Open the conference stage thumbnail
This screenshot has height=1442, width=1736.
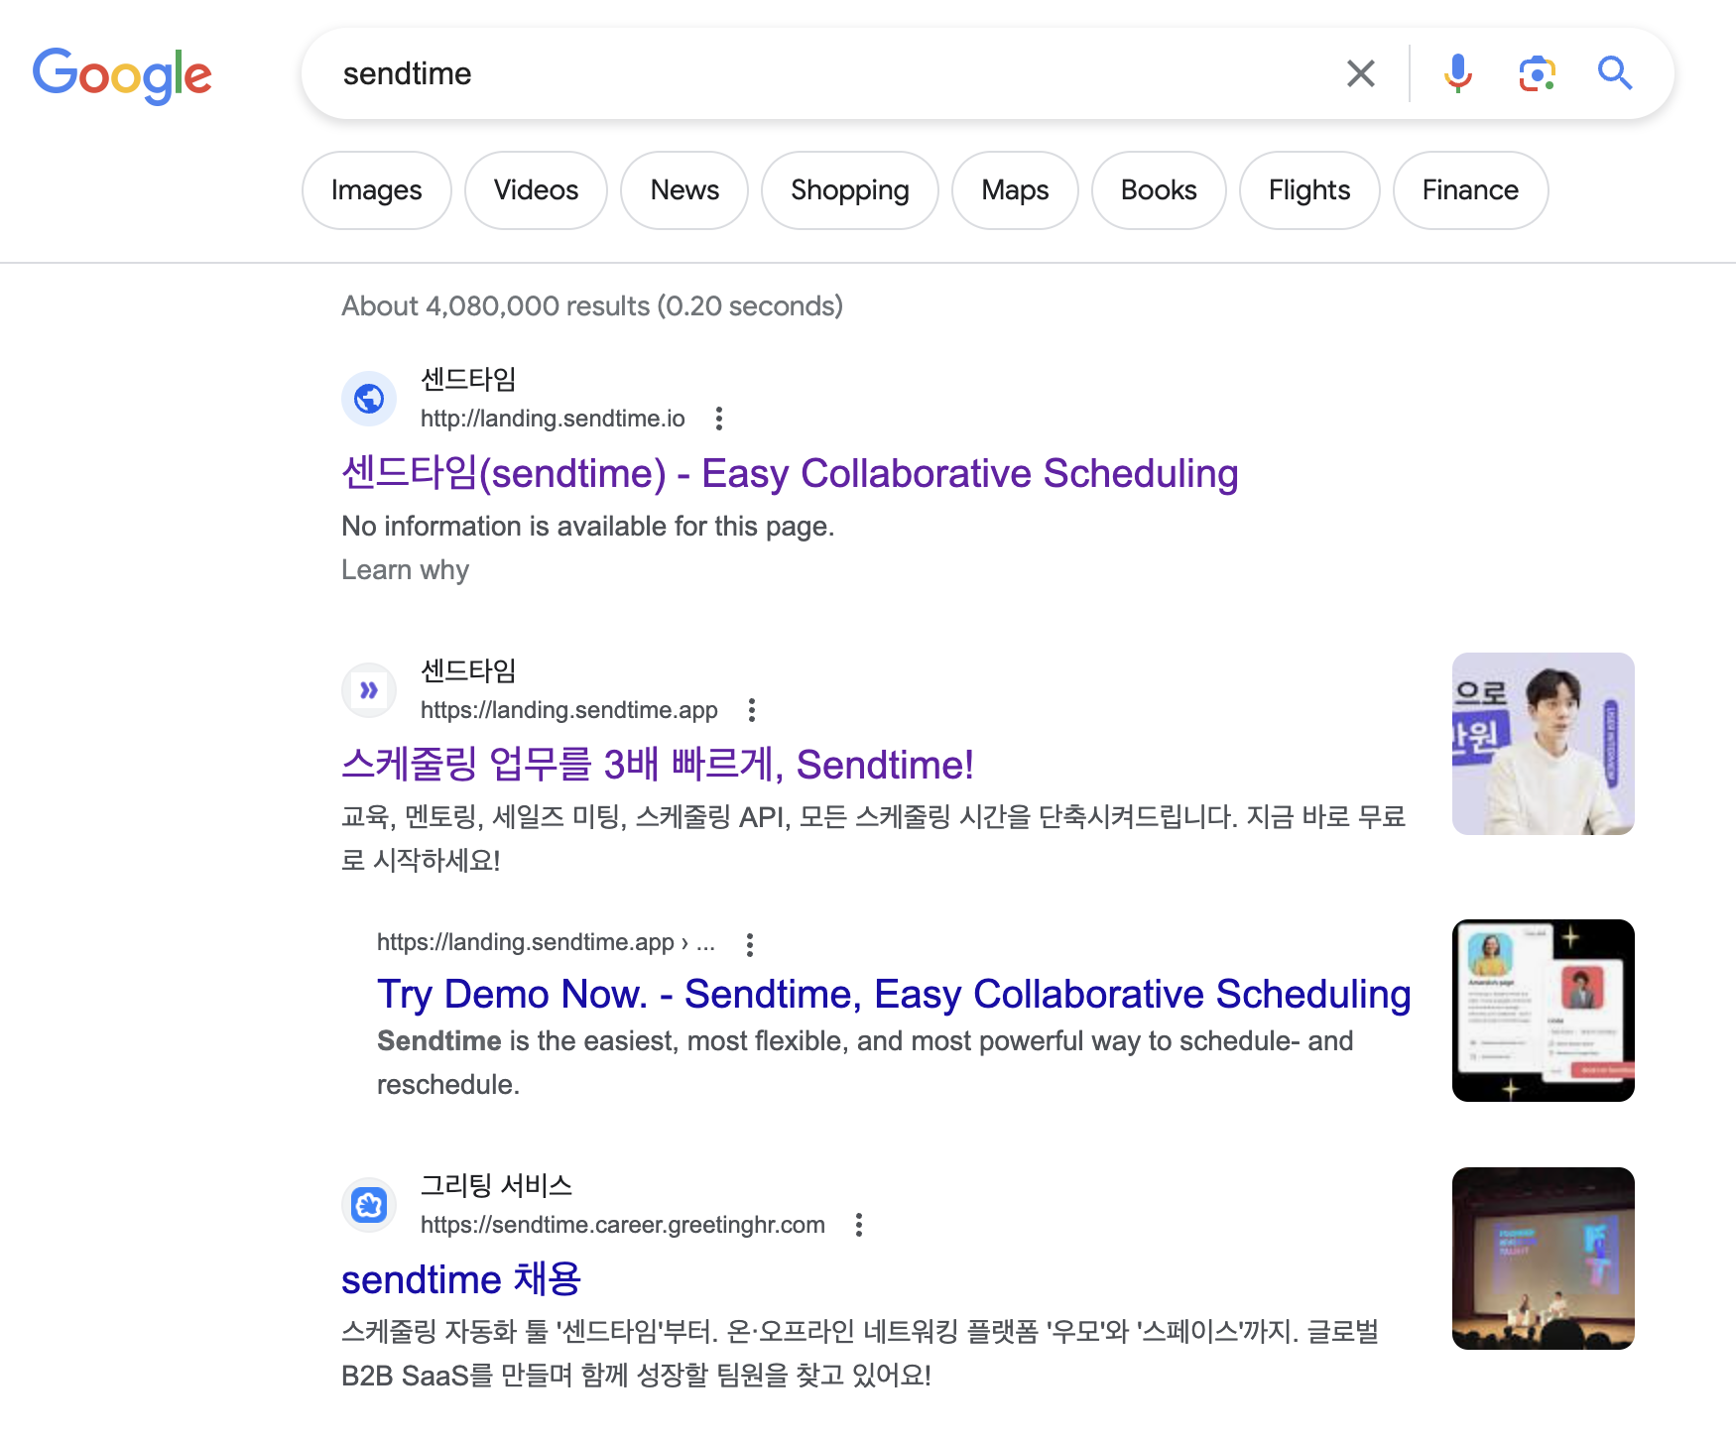[x=1543, y=1259]
